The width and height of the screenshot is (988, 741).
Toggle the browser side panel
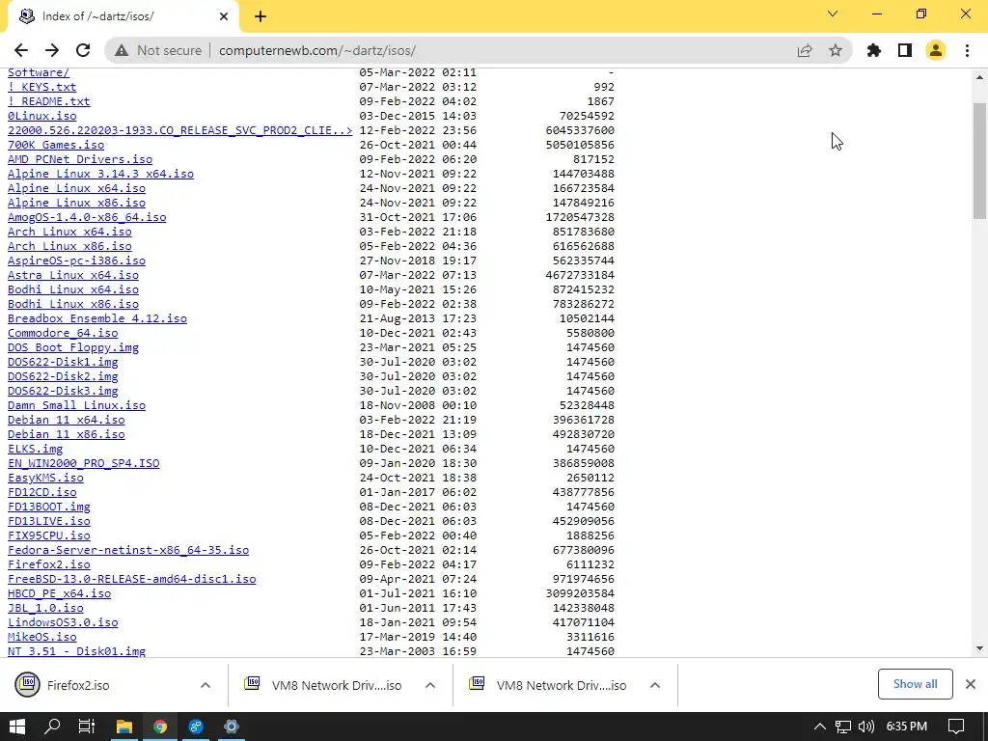coord(905,50)
